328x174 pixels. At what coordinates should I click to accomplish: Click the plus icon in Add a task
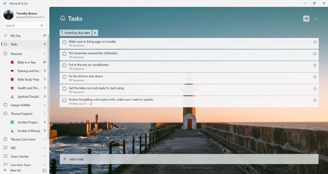point(65,159)
